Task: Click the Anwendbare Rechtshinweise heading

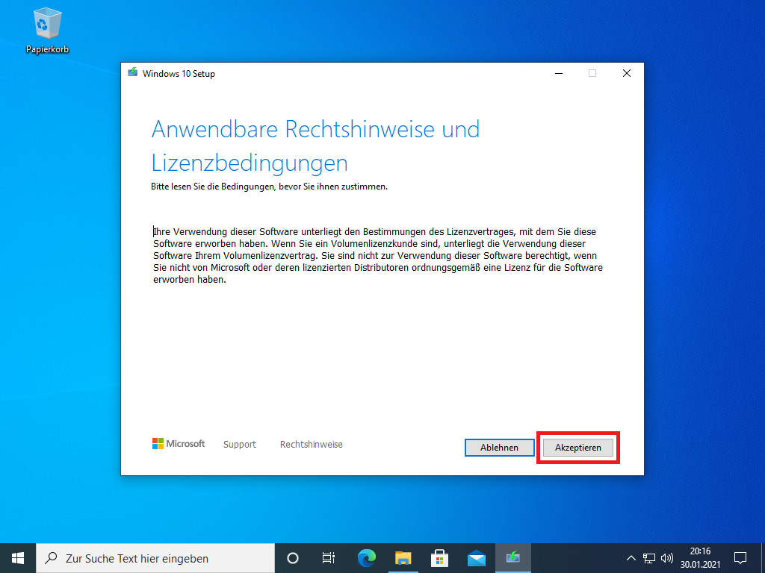Action: [315, 145]
